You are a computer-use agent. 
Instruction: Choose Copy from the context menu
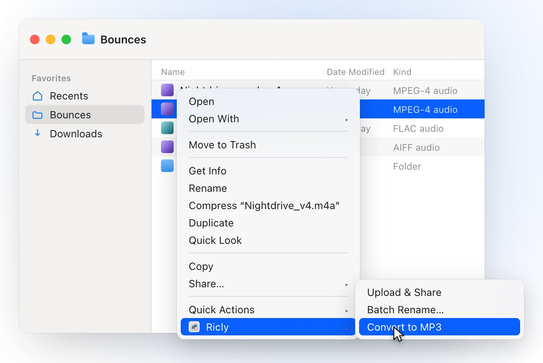pos(268,266)
